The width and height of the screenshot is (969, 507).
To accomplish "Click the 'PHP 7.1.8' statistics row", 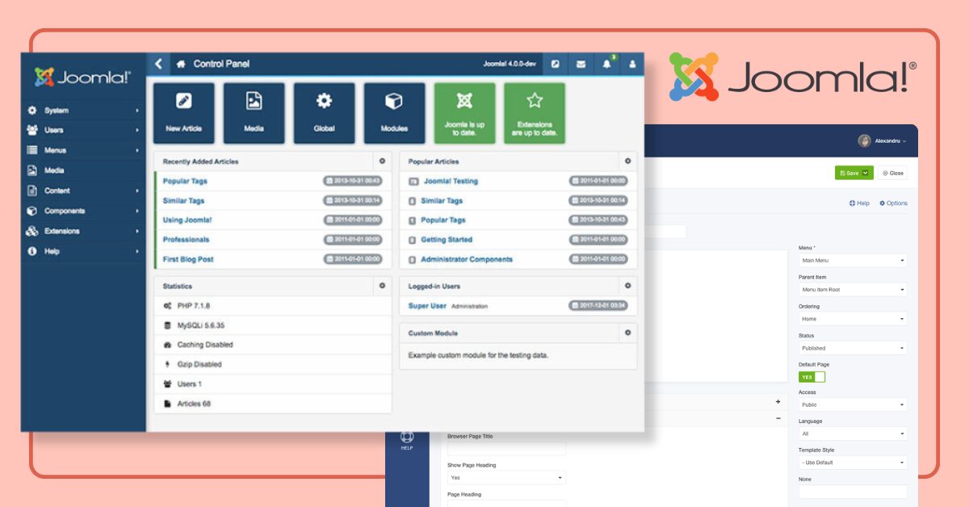I will click(273, 306).
